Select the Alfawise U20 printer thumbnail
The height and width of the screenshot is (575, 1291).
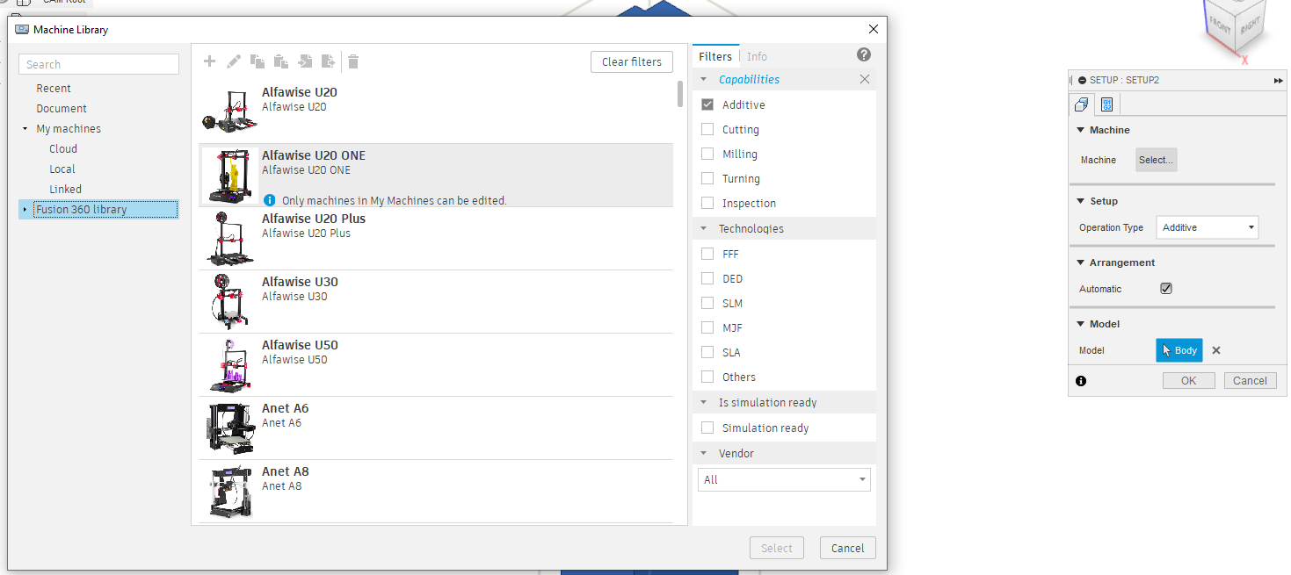point(229,112)
